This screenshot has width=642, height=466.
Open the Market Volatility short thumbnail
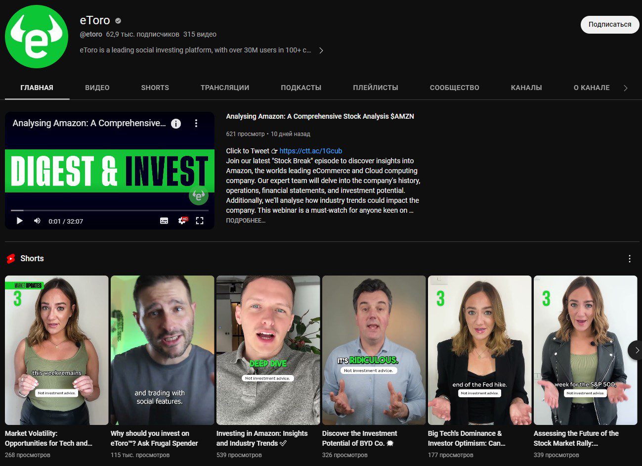(x=57, y=350)
